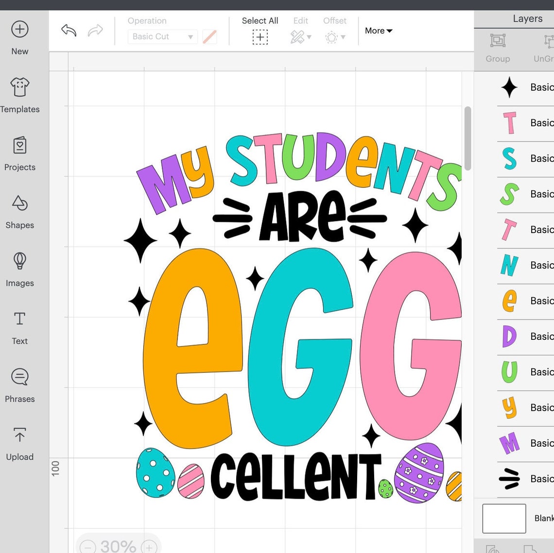
Task: Open the Basic Cut operation dropdown
Action: 162,36
